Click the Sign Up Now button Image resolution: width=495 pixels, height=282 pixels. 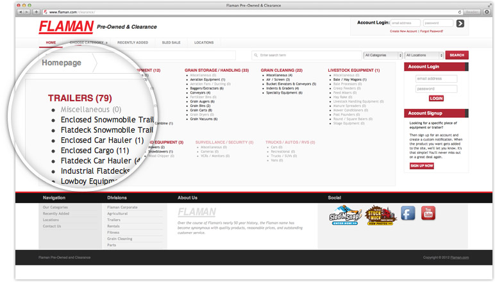coord(421,165)
